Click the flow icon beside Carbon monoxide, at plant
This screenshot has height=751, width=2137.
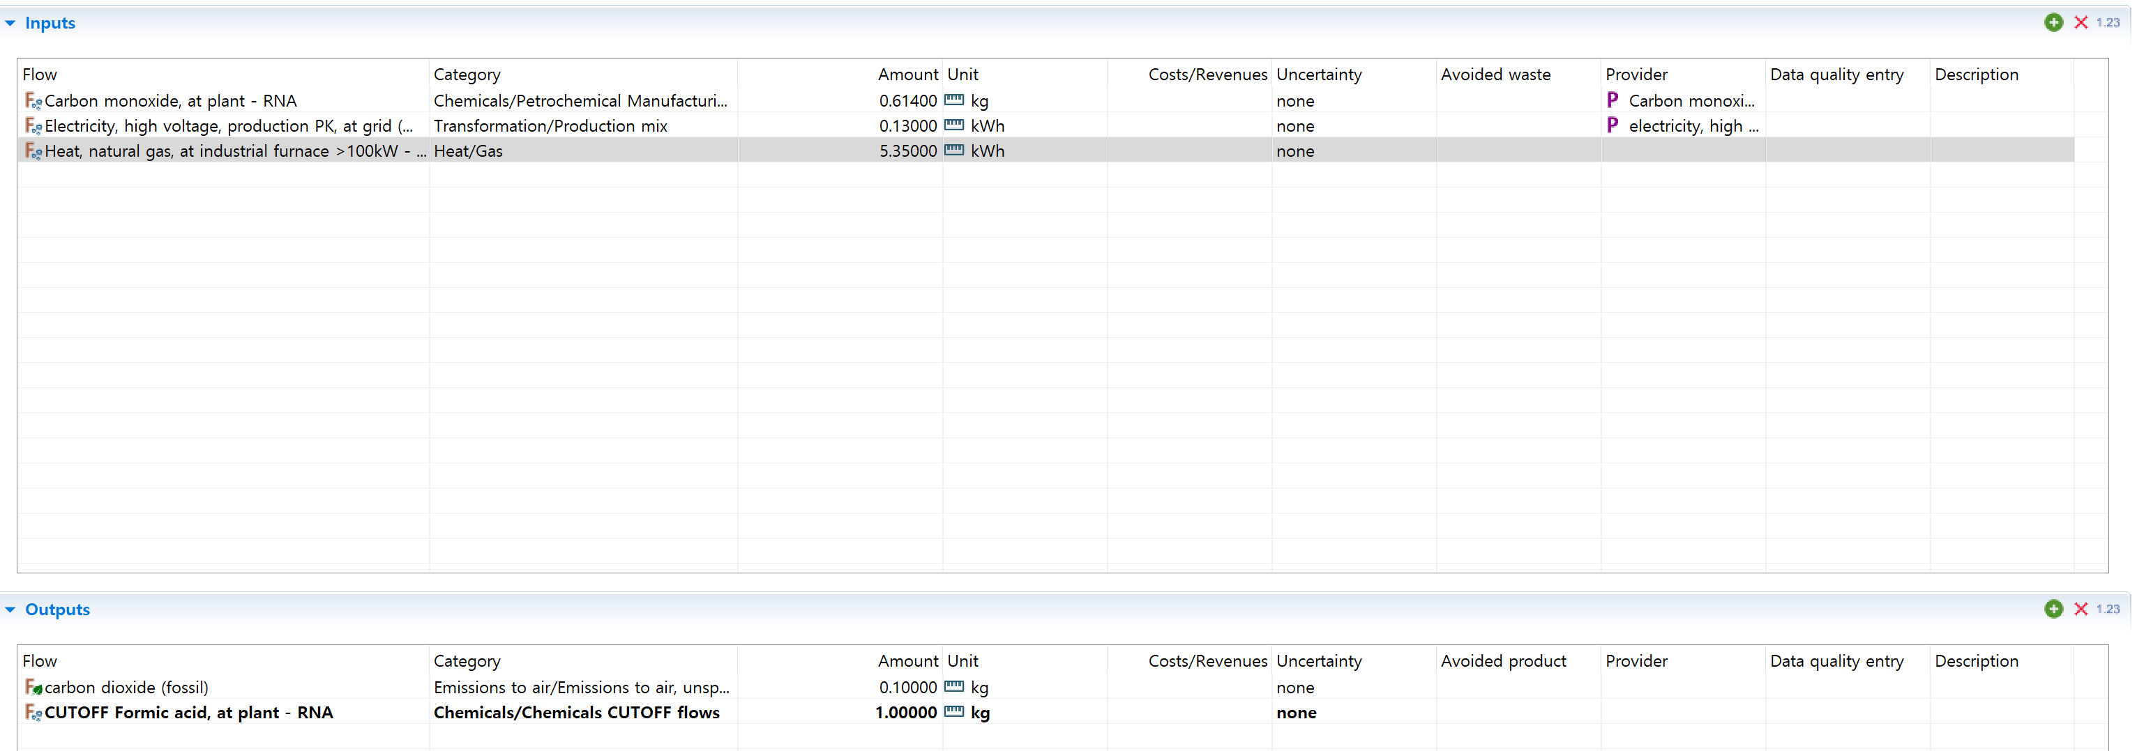[33, 101]
